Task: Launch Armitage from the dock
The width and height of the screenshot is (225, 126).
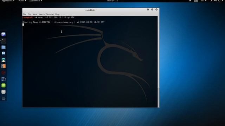Action: (x=4, y=60)
